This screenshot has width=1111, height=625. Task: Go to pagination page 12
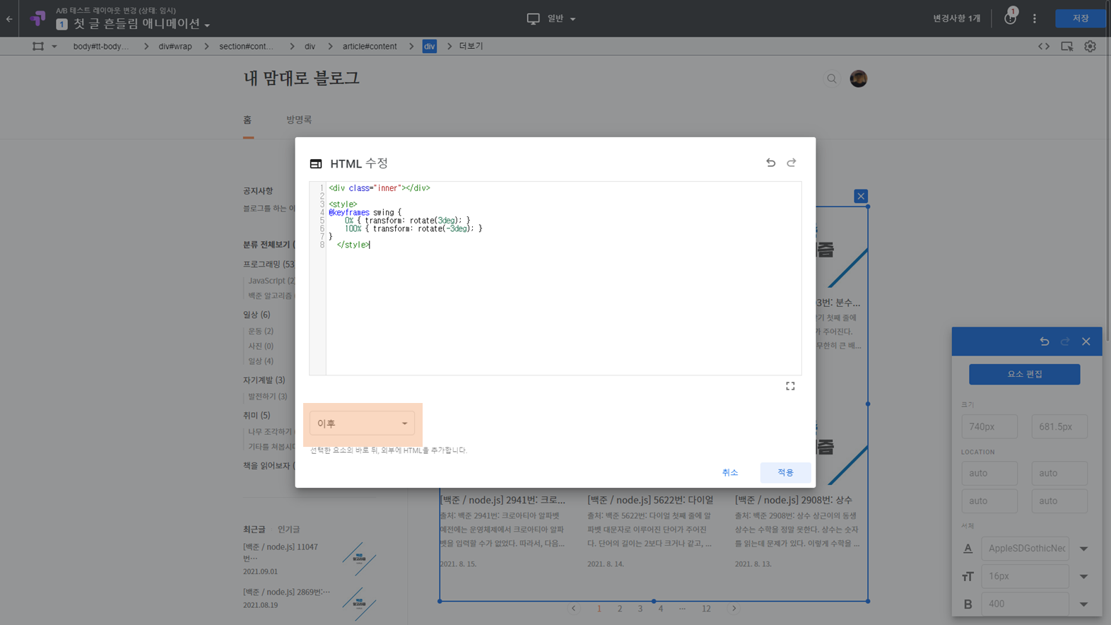click(x=706, y=609)
